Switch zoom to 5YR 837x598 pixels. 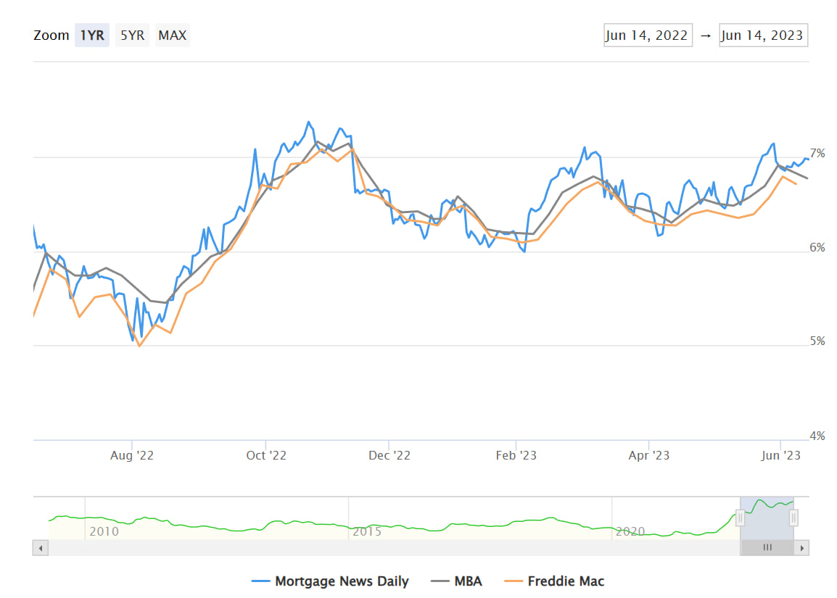click(132, 36)
